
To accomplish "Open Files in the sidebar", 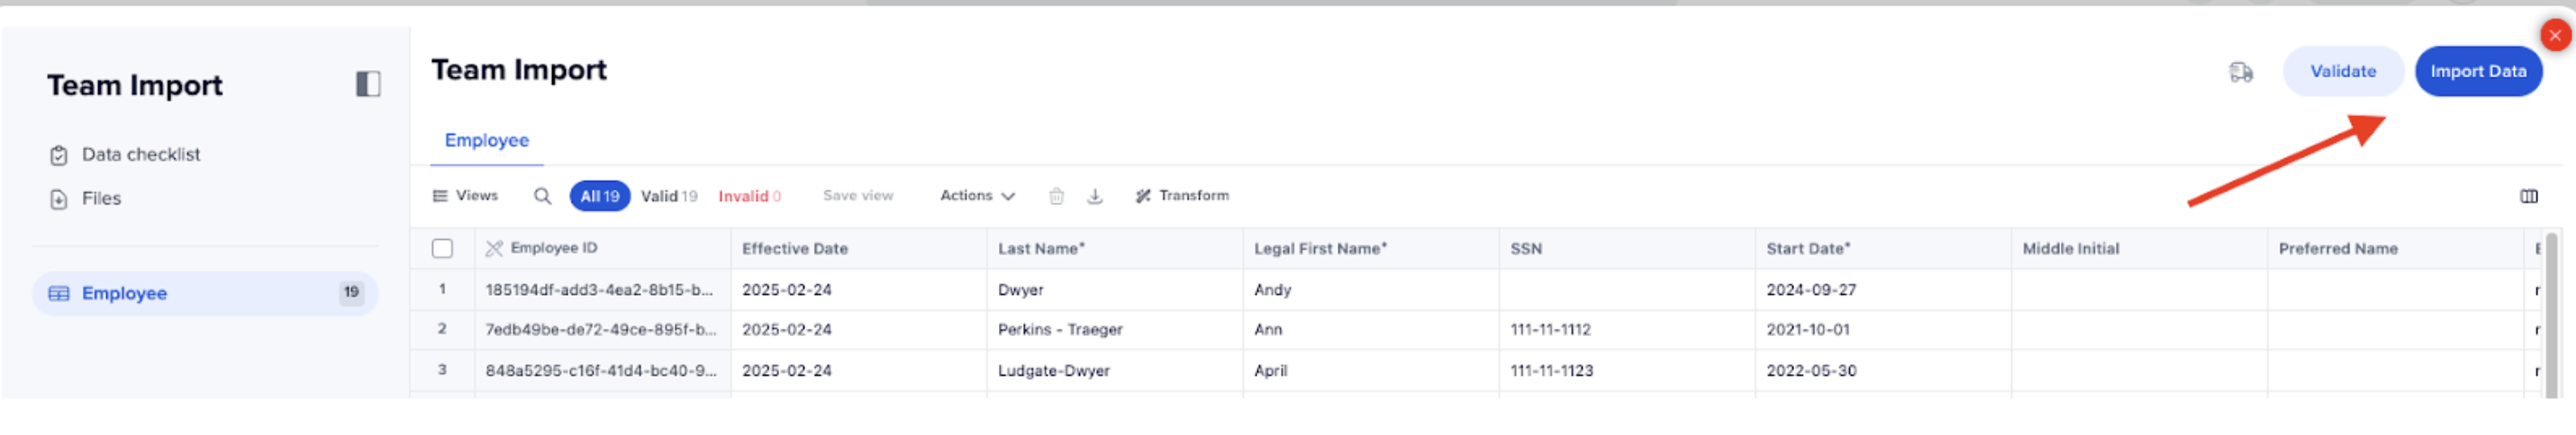I will 101,200.
